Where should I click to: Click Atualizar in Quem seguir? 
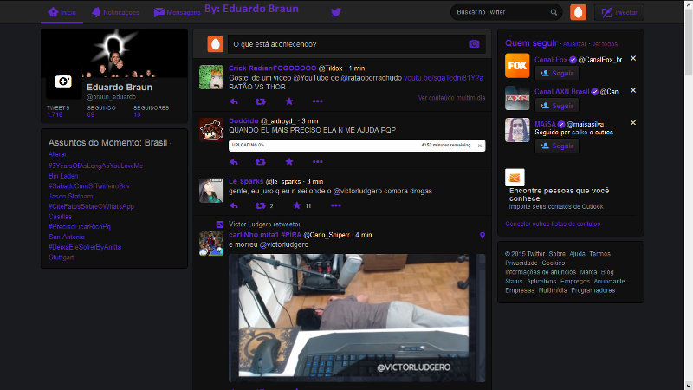(574, 44)
